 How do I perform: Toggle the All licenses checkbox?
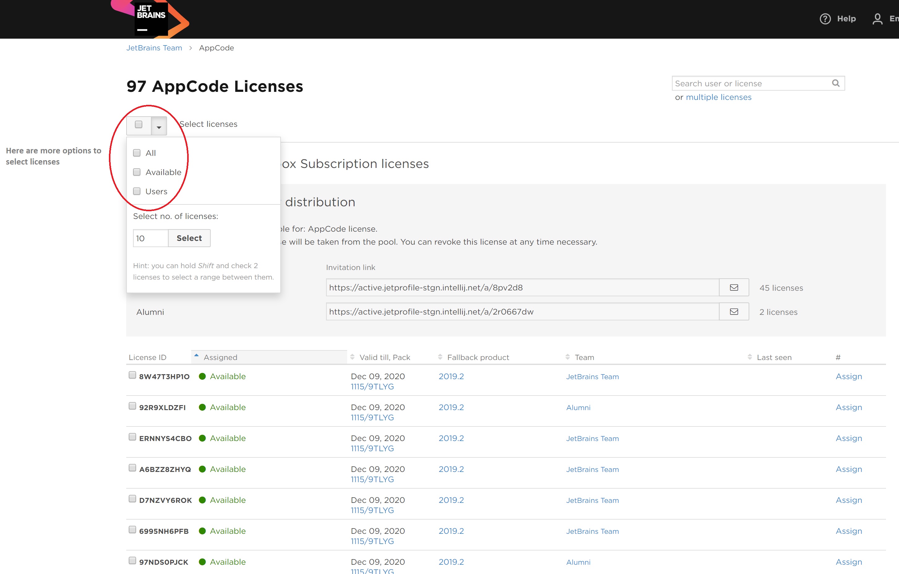click(x=137, y=152)
